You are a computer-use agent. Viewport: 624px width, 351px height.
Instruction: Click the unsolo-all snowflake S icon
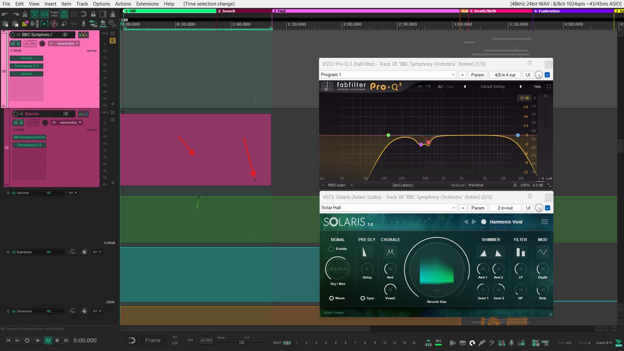pos(5,24)
